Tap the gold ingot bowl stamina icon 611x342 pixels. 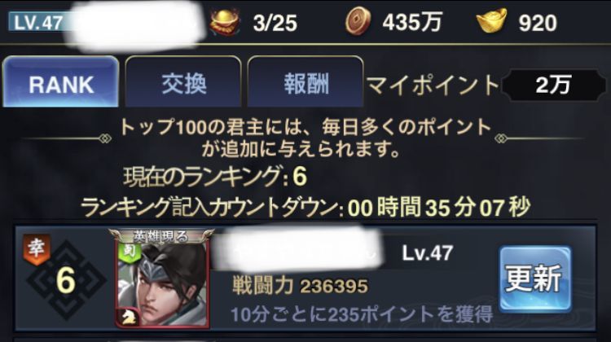pos(225,22)
